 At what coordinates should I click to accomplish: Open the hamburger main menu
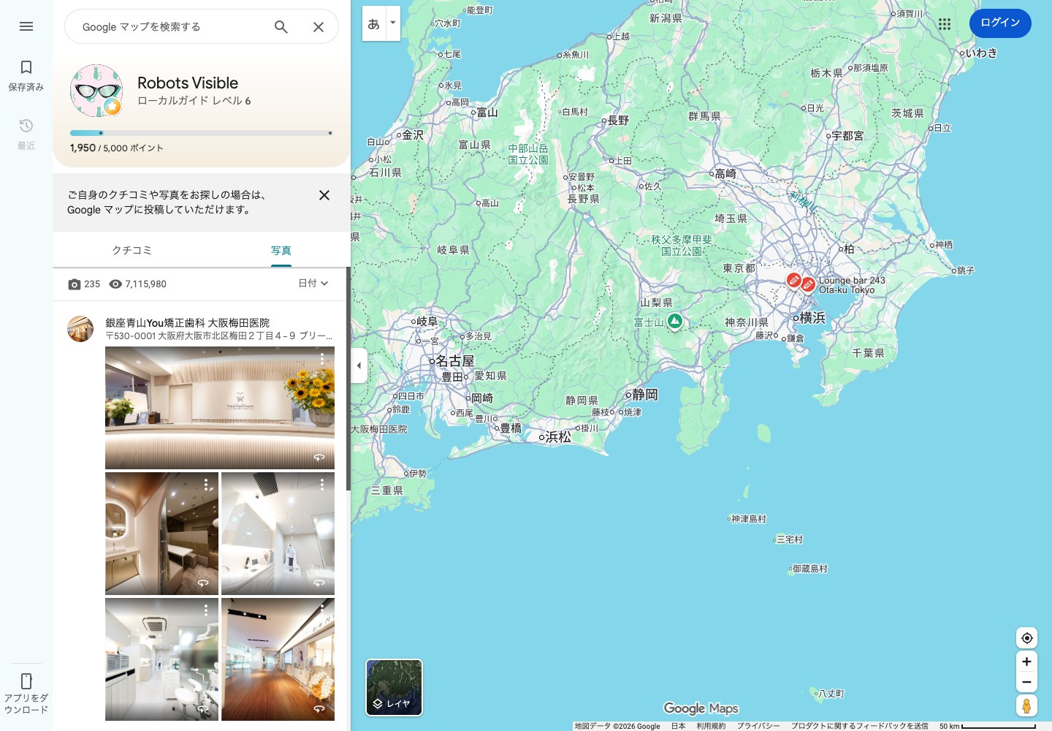pos(26,26)
